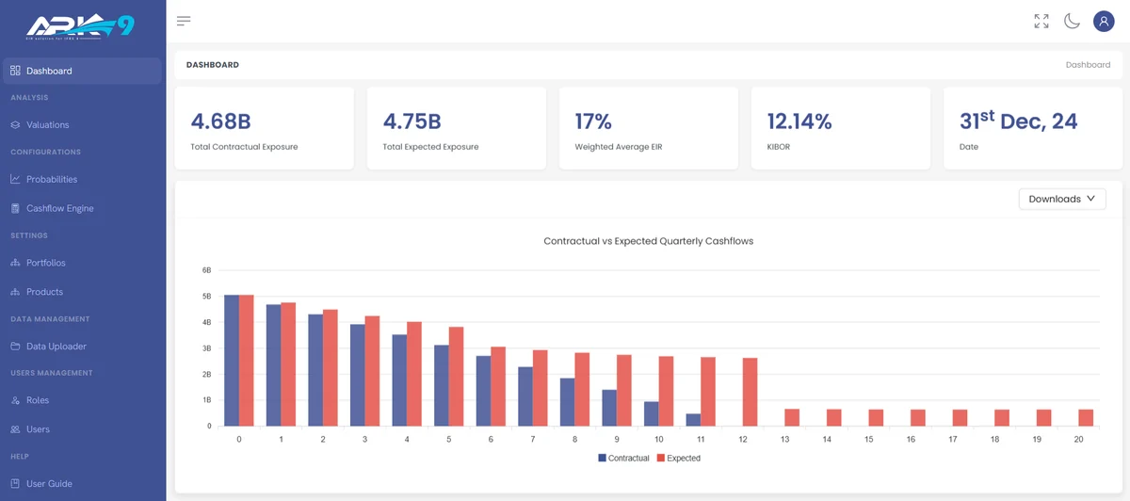Select the Total Expected Exposure card
The height and width of the screenshot is (501, 1130).
click(457, 129)
